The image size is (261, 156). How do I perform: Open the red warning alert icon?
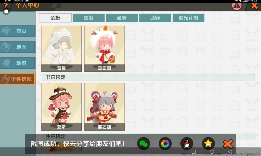point(237,6)
